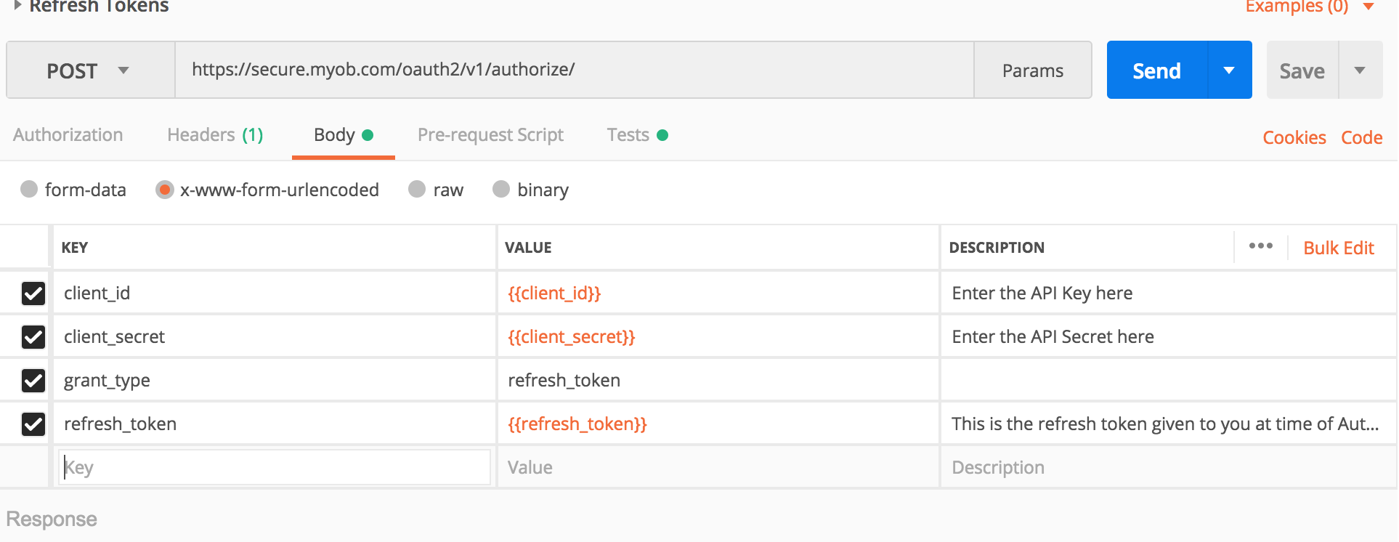
Task: Open the Code link
Action: (x=1362, y=137)
